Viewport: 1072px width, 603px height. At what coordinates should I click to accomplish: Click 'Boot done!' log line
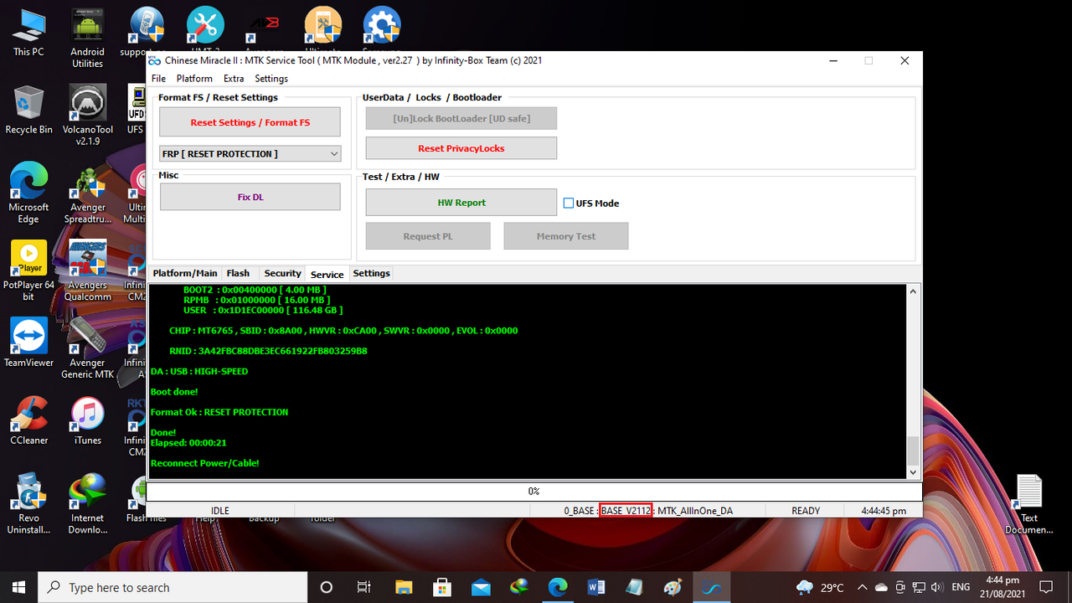coord(173,392)
